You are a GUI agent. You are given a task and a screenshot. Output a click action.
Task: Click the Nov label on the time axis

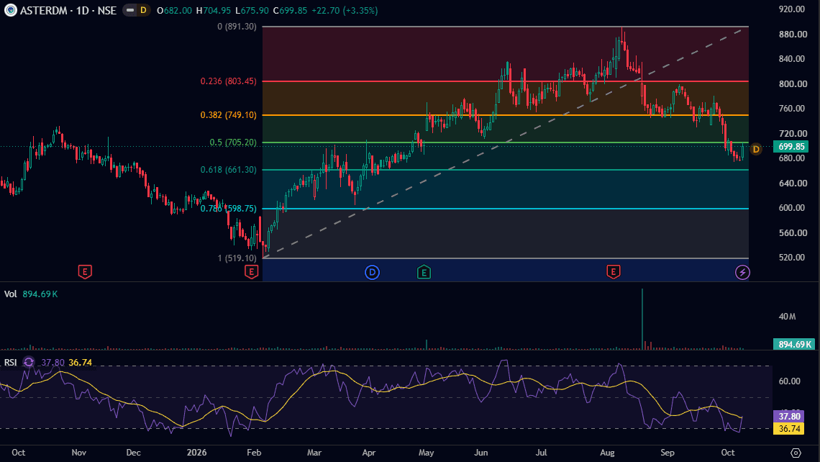coord(79,453)
